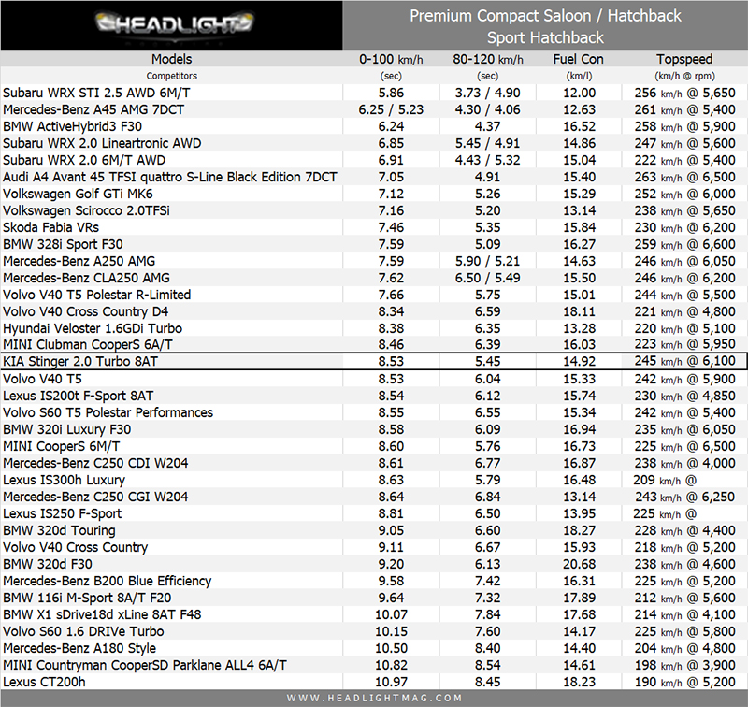Image resolution: width=748 pixels, height=707 pixels.
Task: Open the www.headlightmag.com footer link
Action: pyautogui.click(x=374, y=698)
